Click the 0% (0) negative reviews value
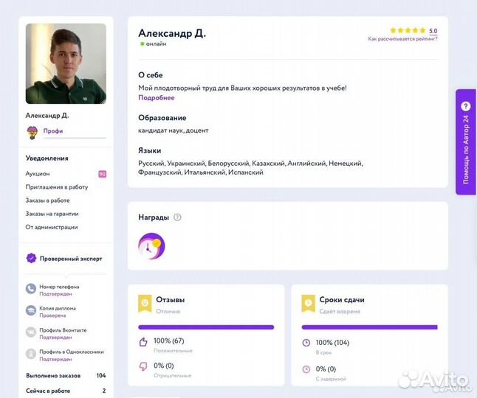 click(x=164, y=366)
